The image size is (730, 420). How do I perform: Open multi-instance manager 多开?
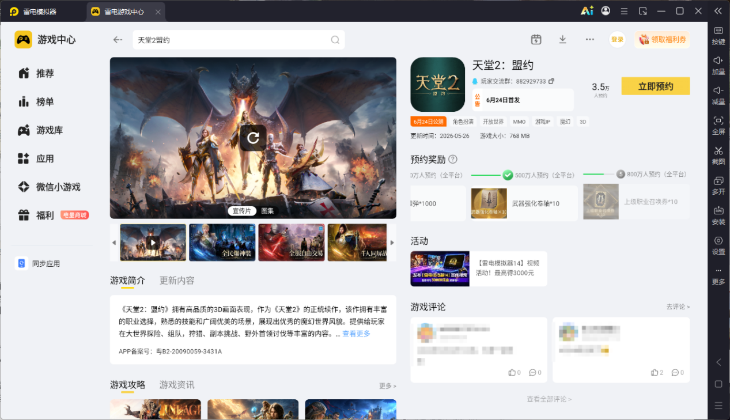[718, 185]
